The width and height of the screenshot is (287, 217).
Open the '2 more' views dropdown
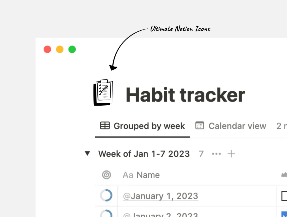pos(281,126)
